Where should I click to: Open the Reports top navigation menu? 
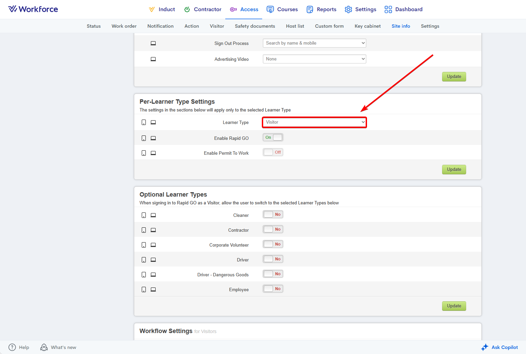(321, 9)
